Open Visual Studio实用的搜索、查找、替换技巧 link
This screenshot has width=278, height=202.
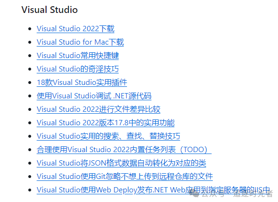pyautogui.click(x=108, y=136)
